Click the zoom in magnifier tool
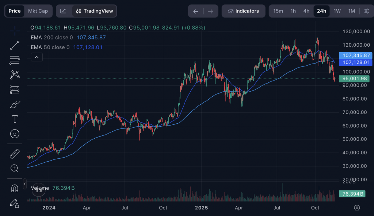Image resolution: width=374 pixels, height=216 pixels. [15, 168]
